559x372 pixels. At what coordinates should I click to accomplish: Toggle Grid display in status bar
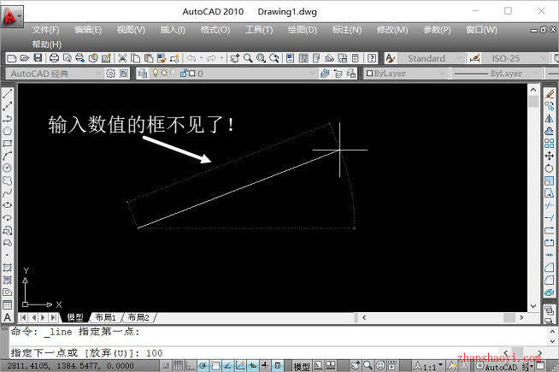(178, 365)
